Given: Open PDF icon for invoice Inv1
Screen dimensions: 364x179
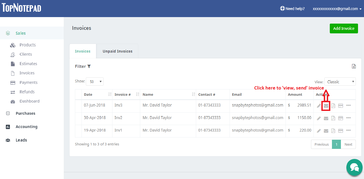Looking at the screenshot, I should click(333, 131).
